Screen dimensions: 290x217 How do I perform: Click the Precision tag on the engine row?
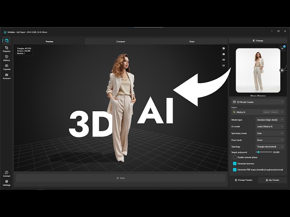275,112
